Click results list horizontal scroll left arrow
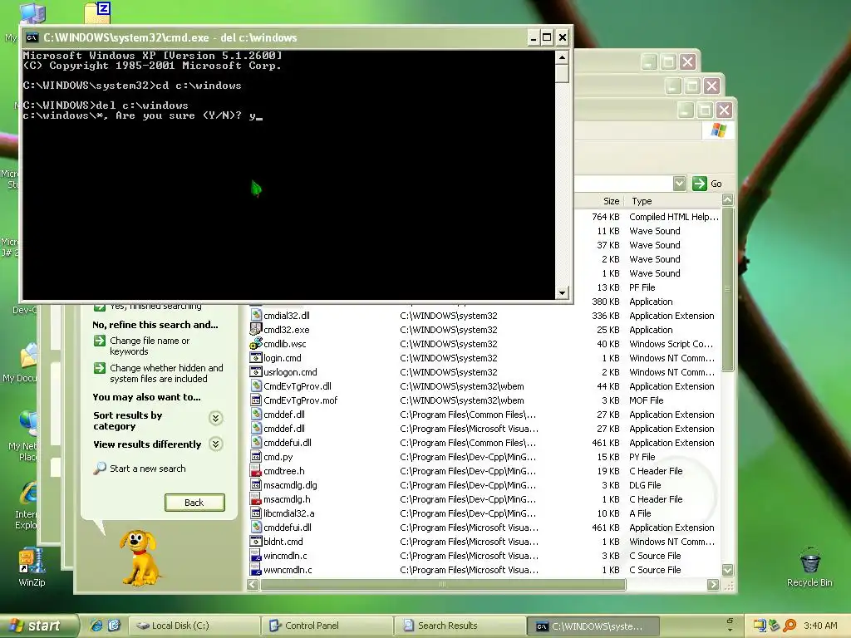The height and width of the screenshot is (638, 851). [x=253, y=584]
